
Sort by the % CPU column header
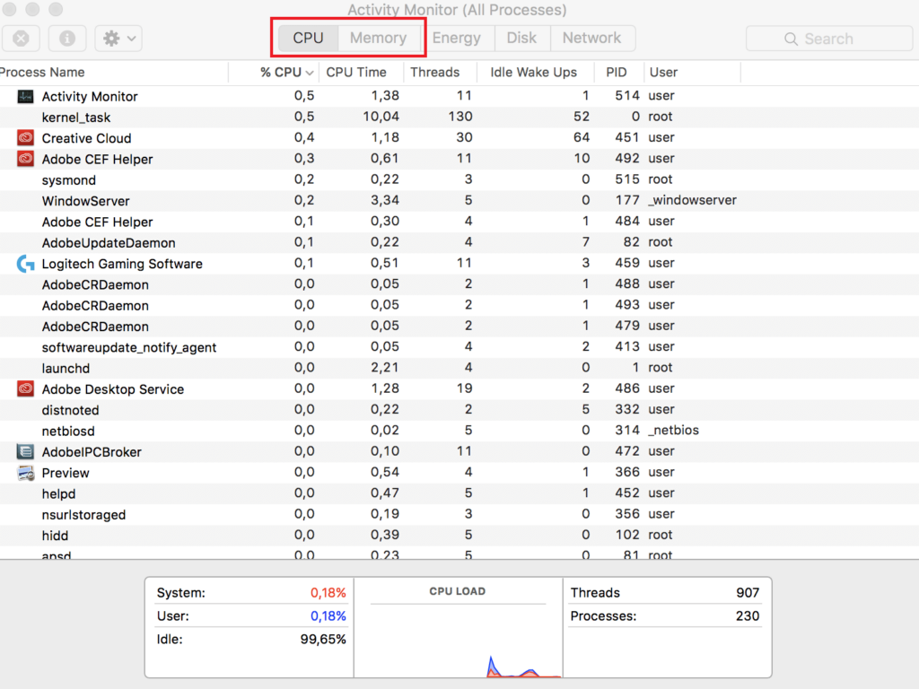[x=275, y=72]
